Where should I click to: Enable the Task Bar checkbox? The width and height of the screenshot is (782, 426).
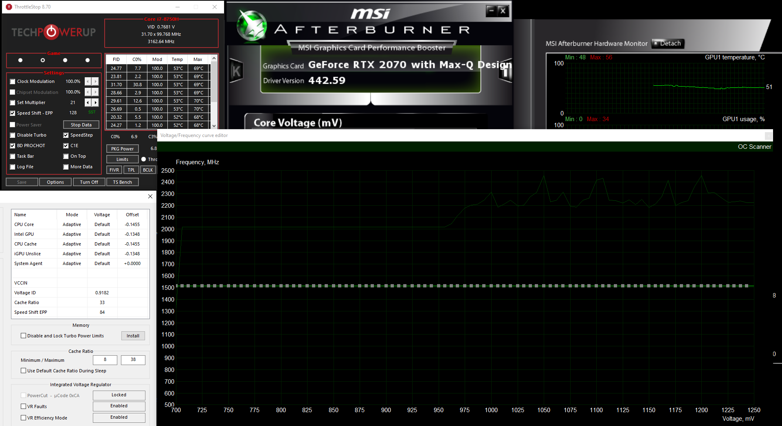coord(13,156)
